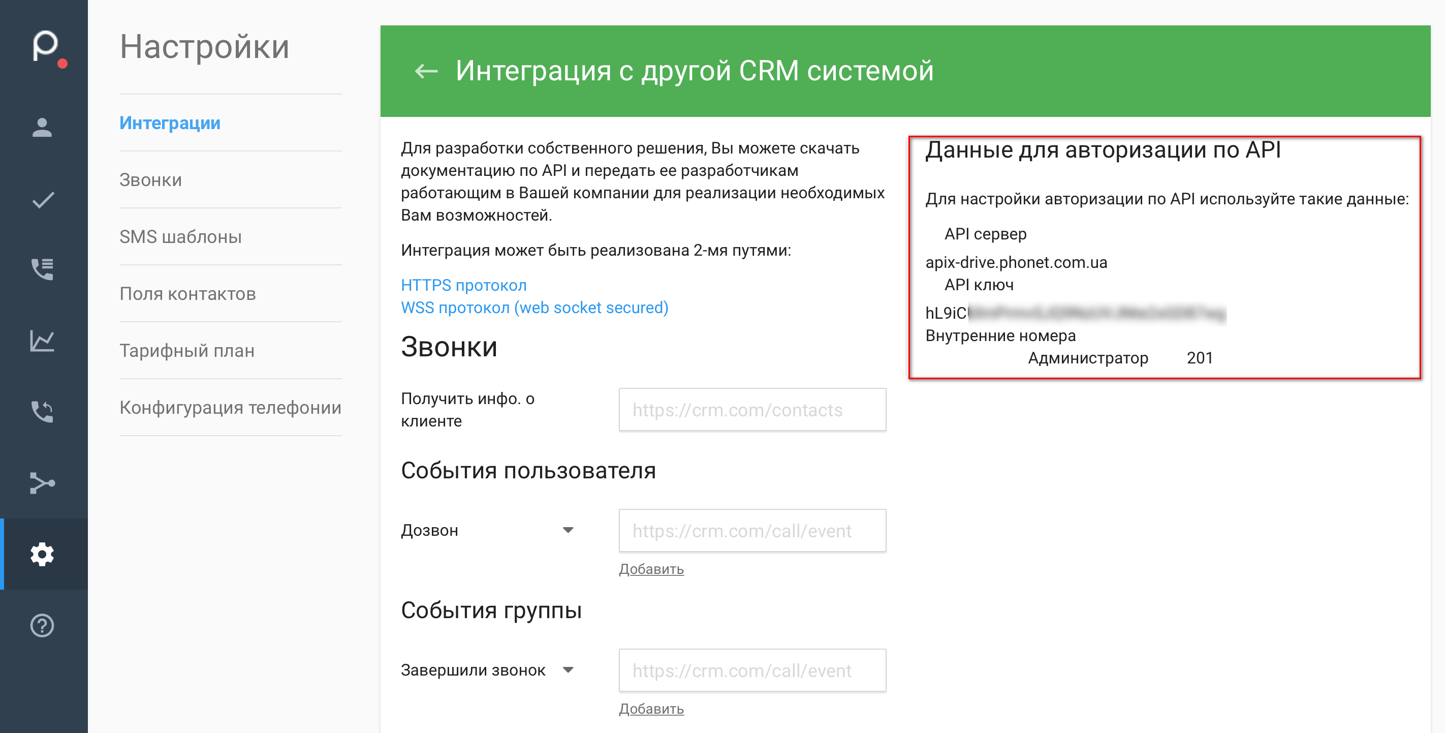Select the API server address apix-drive.phonet.com.ua

click(x=1017, y=262)
